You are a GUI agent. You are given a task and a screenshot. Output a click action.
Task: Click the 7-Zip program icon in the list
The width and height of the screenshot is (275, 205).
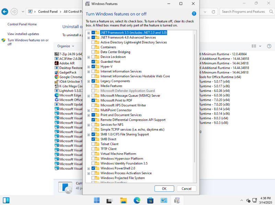click(57, 54)
